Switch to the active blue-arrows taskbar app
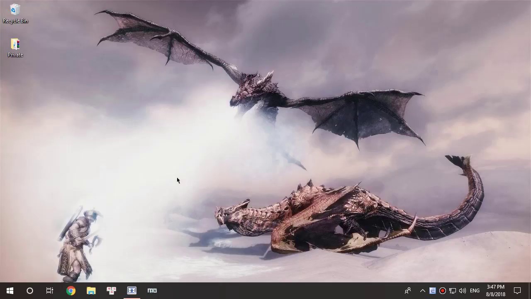 click(x=132, y=291)
